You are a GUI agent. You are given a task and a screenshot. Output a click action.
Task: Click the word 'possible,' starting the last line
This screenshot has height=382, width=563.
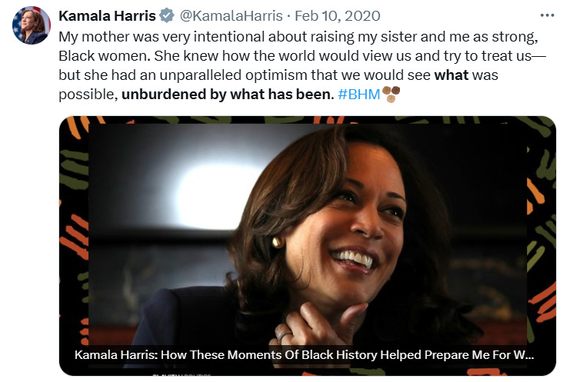(x=88, y=95)
